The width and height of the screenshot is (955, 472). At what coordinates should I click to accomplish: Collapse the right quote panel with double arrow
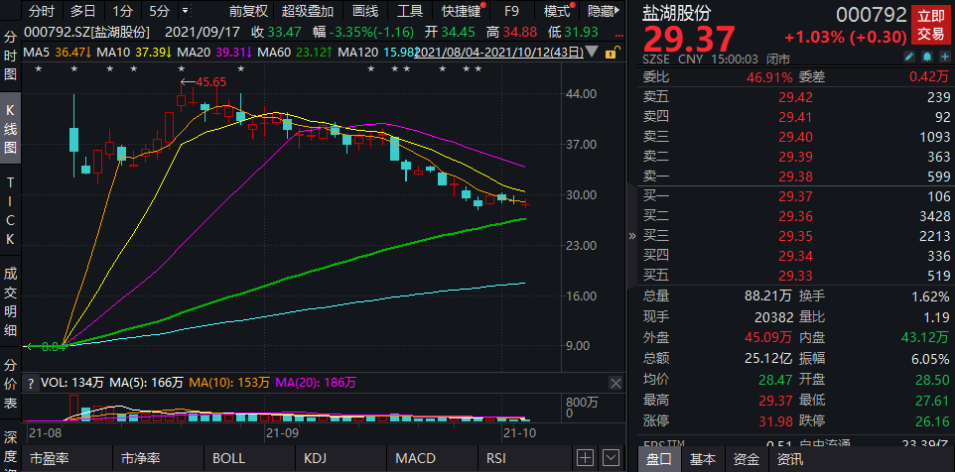point(632,236)
